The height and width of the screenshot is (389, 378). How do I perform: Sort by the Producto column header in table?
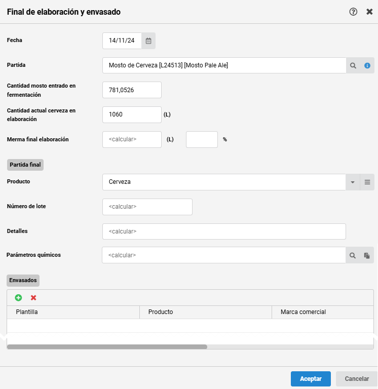click(x=206, y=312)
